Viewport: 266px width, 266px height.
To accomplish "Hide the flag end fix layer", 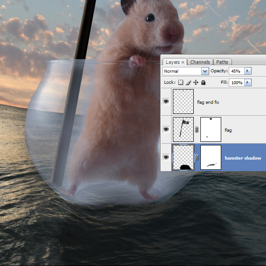I will tap(166, 102).
